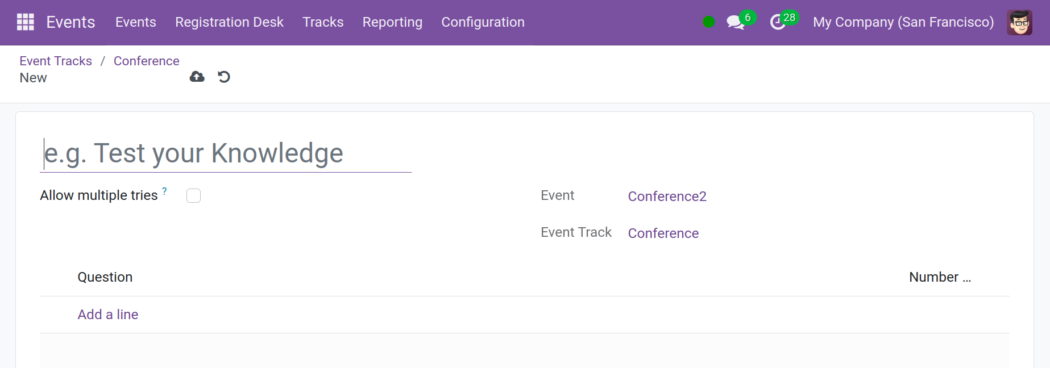1050x368 pixels.
Task: Open the Tracks menu
Action: [x=323, y=22]
